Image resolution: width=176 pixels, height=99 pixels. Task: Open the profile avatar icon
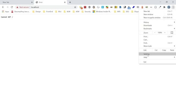pyautogui.click(x=169, y=7)
